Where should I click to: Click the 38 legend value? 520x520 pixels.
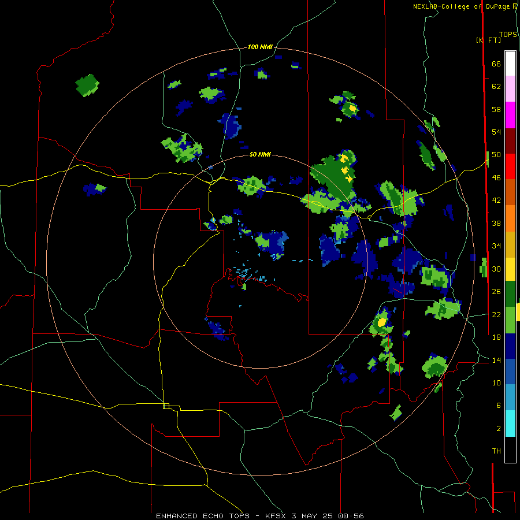tap(496, 223)
